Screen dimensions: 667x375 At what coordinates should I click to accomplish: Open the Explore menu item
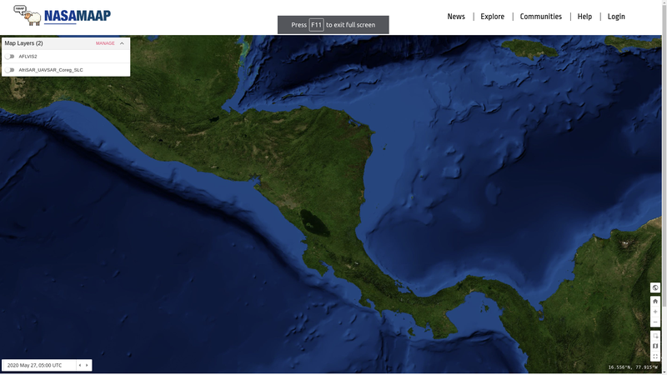click(492, 17)
